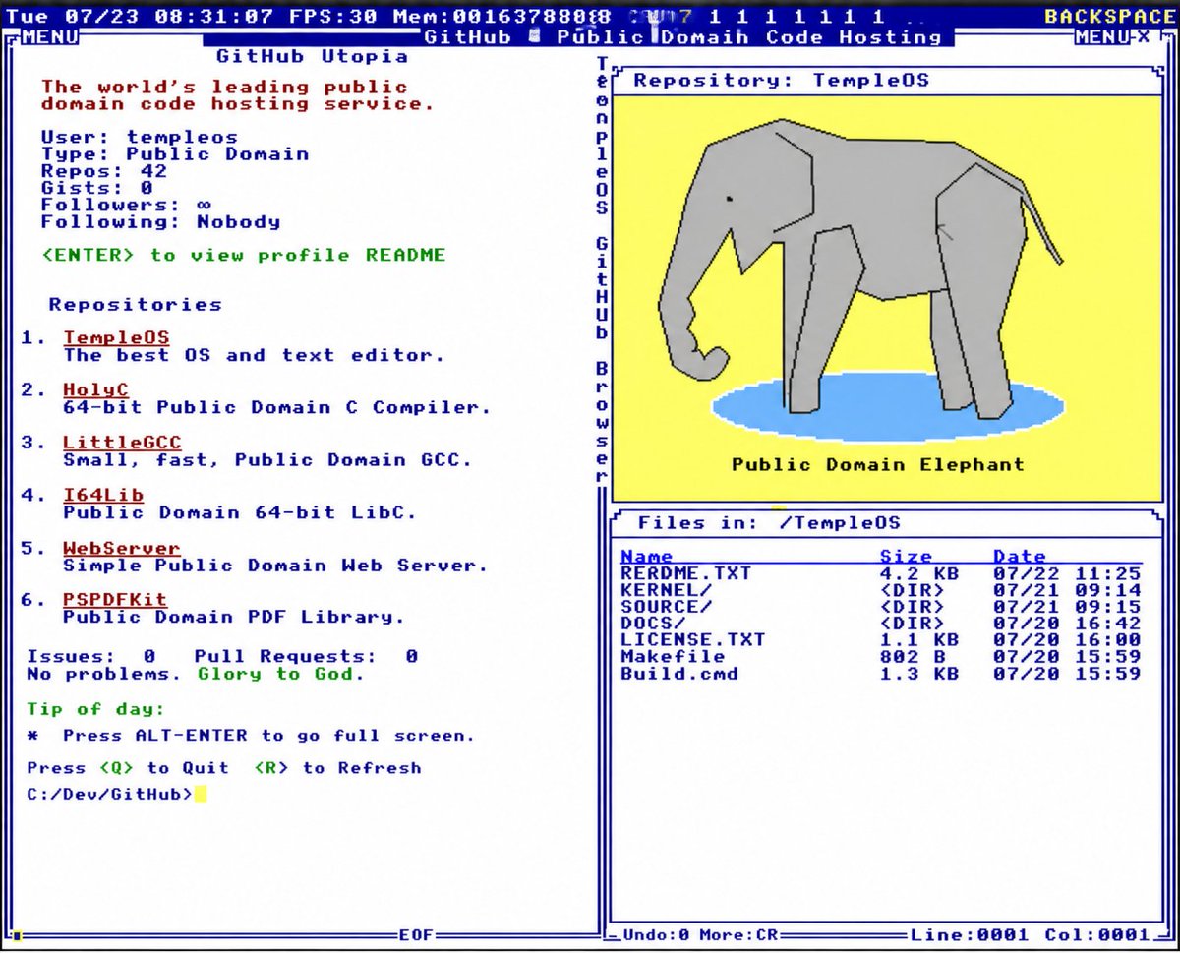Click the 'Followers: ∞' line

click(x=126, y=205)
